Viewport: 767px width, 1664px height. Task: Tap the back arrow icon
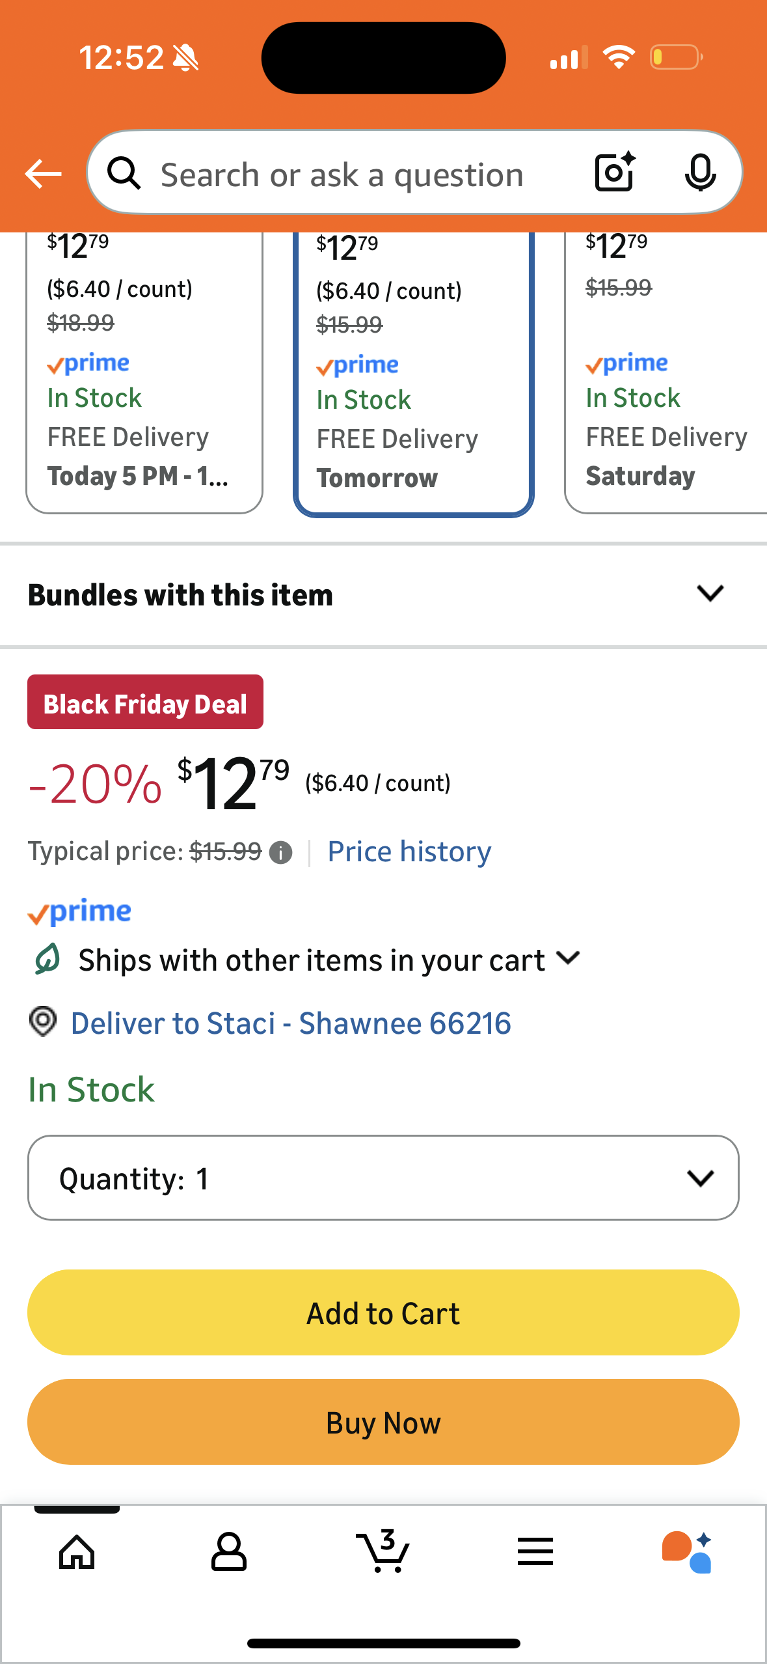43,174
